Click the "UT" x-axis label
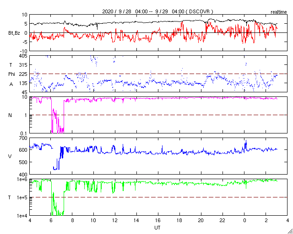293x234 pixels. (x=157, y=228)
